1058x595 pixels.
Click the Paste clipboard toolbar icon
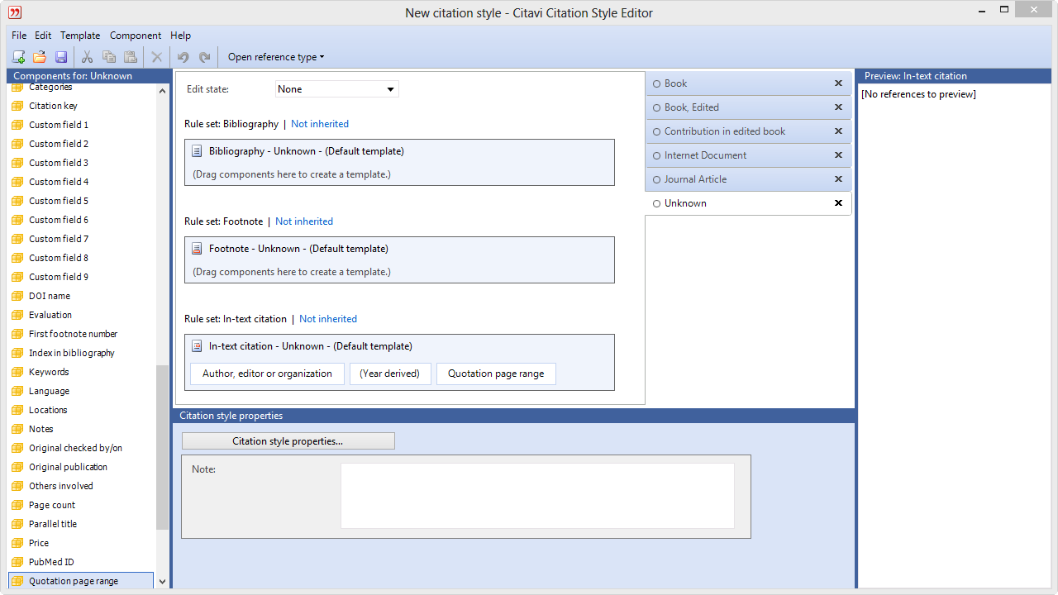(130, 57)
